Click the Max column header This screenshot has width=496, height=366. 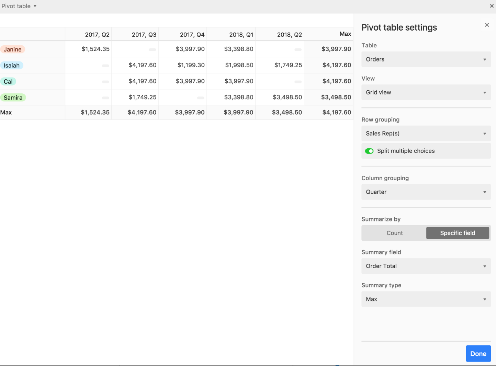click(x=345, y=34)
